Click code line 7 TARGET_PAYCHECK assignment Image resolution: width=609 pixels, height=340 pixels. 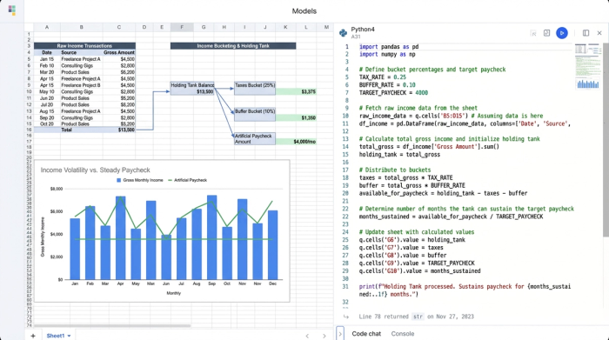click(x=393, y=93)
